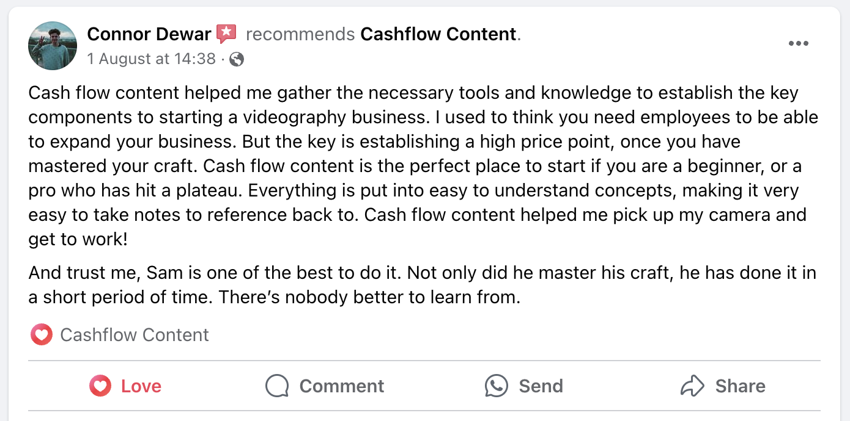850x421 pixels.
Task: Open Connor Dewar's profile picture
Action: coord(53,46)
